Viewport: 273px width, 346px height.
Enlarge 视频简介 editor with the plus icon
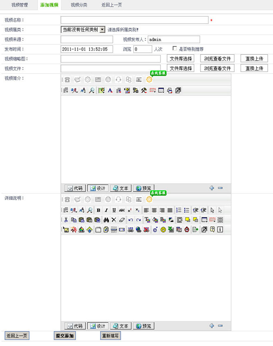[212, 188]
